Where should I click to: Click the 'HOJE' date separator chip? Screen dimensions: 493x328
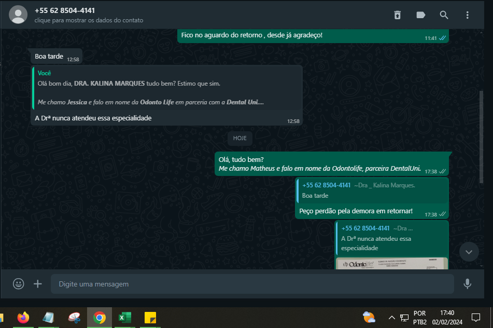point(240,138)
